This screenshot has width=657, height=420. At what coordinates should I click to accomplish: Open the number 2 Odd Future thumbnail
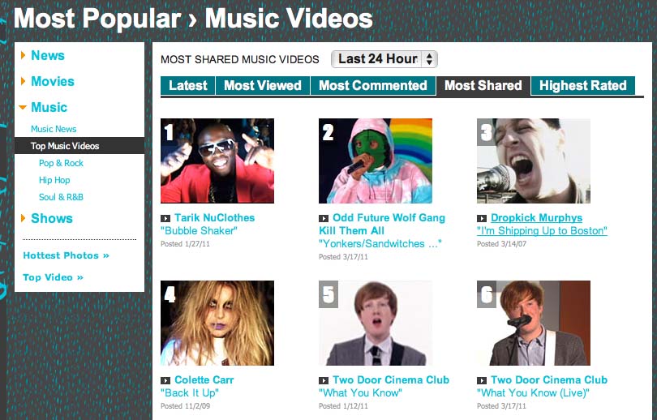pyautogui.click(x=376, y=161)
